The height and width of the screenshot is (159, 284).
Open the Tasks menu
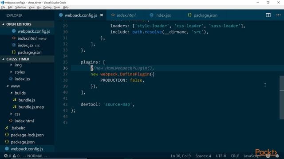pos(57,7)
